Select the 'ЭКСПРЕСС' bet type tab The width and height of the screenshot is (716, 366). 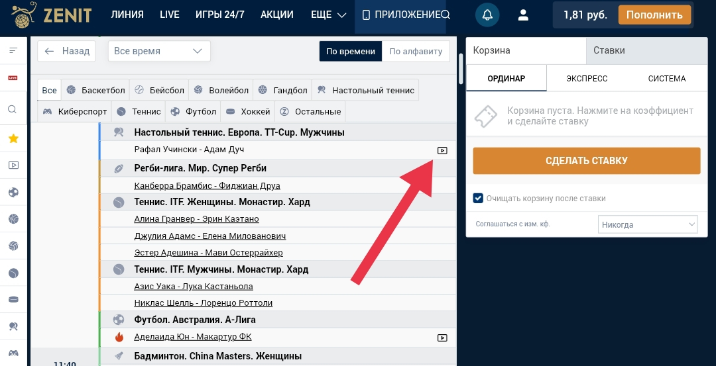coord(587,79)
